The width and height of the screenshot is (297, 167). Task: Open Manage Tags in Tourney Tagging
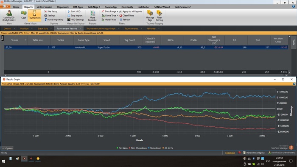point(150,16)
